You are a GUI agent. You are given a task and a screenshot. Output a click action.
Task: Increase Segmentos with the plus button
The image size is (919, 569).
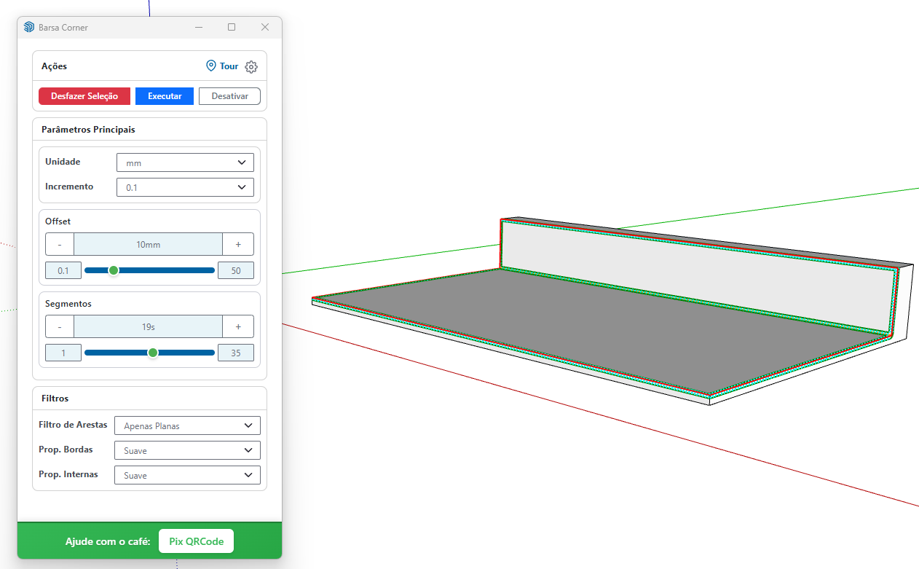[238, 326]
